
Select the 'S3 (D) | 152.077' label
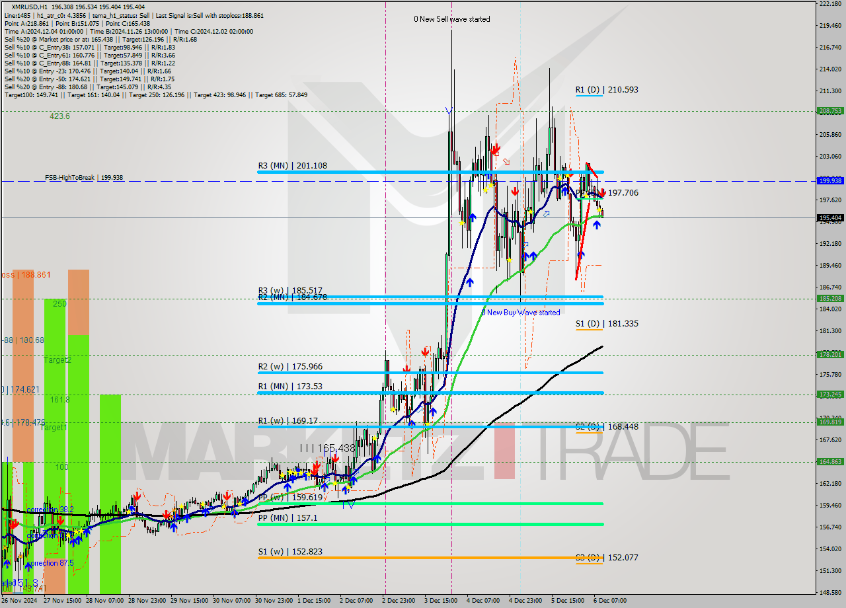pyautogui.click(x=607, y=557)
